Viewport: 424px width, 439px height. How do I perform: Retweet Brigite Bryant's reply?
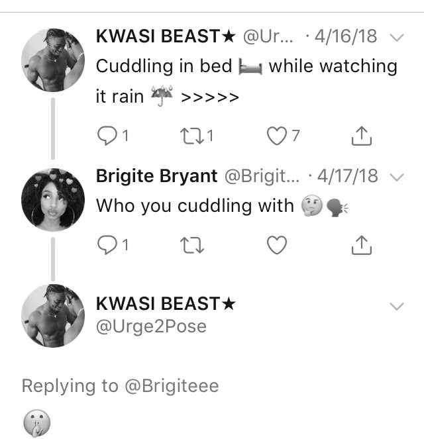(x=192, y=245)
